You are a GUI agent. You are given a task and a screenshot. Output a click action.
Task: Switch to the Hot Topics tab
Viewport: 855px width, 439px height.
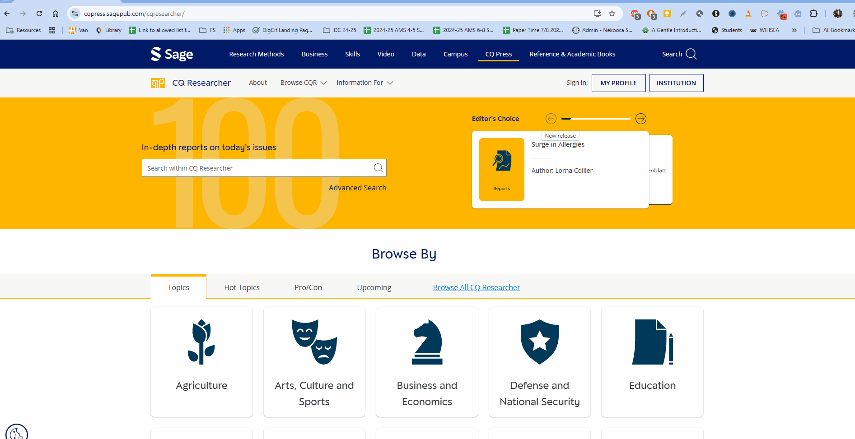(242, 287)
